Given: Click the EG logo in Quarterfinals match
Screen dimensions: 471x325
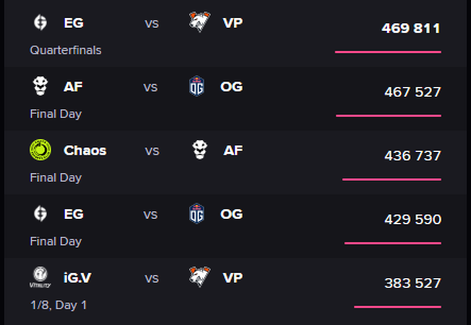Looking at the screenshot, I should (40, 22).
